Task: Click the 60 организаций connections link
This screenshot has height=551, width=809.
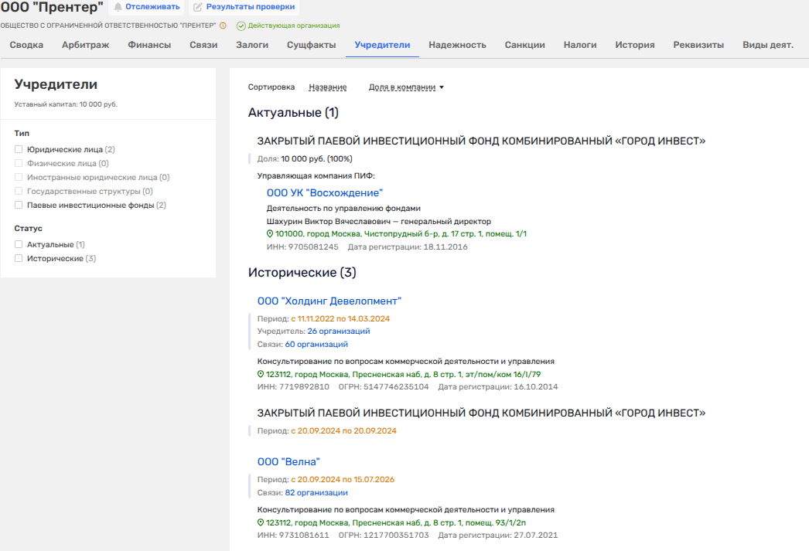Action: tap(316, 345)
